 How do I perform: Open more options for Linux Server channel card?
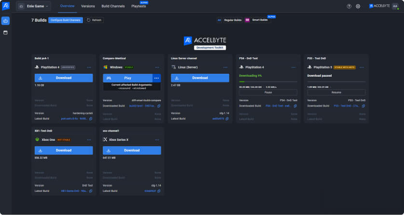(225, 67)
